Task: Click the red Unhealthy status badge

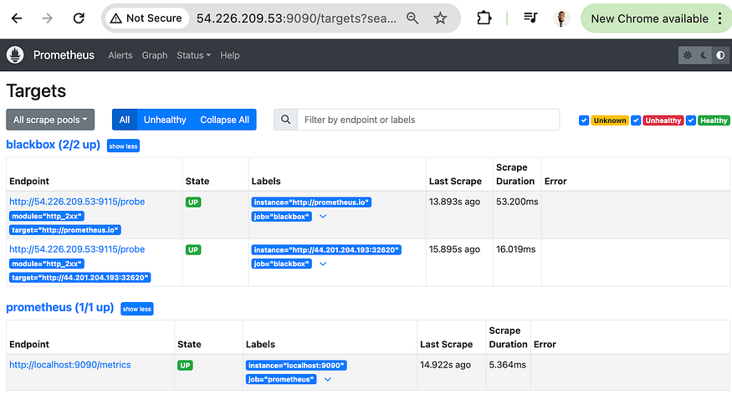Action: [x=663, y=121]
